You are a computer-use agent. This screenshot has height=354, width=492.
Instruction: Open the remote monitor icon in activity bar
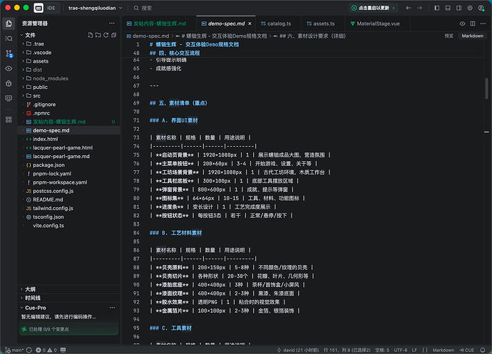[9, 98]
